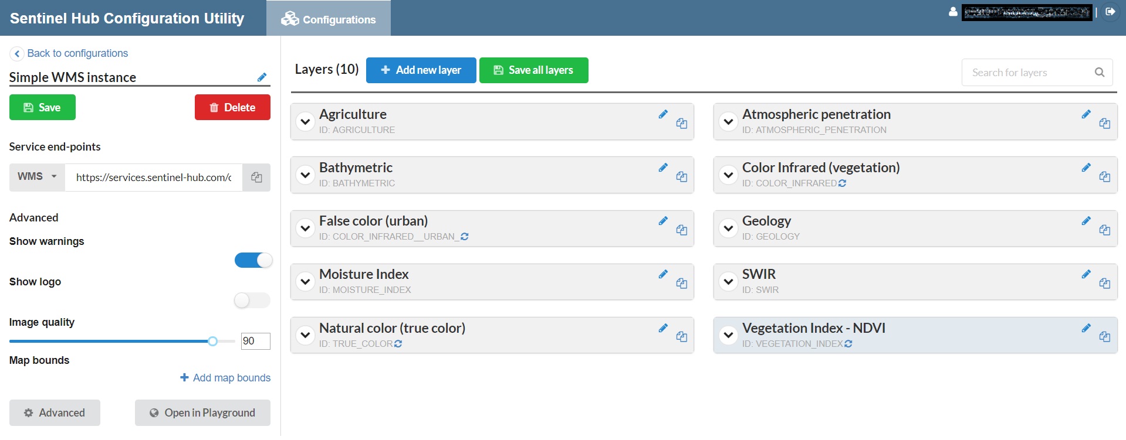Copy the Bathymetric layer icon
This screenshot has height=440, width=1126.
pyautogui.click(x=681, y=176)
